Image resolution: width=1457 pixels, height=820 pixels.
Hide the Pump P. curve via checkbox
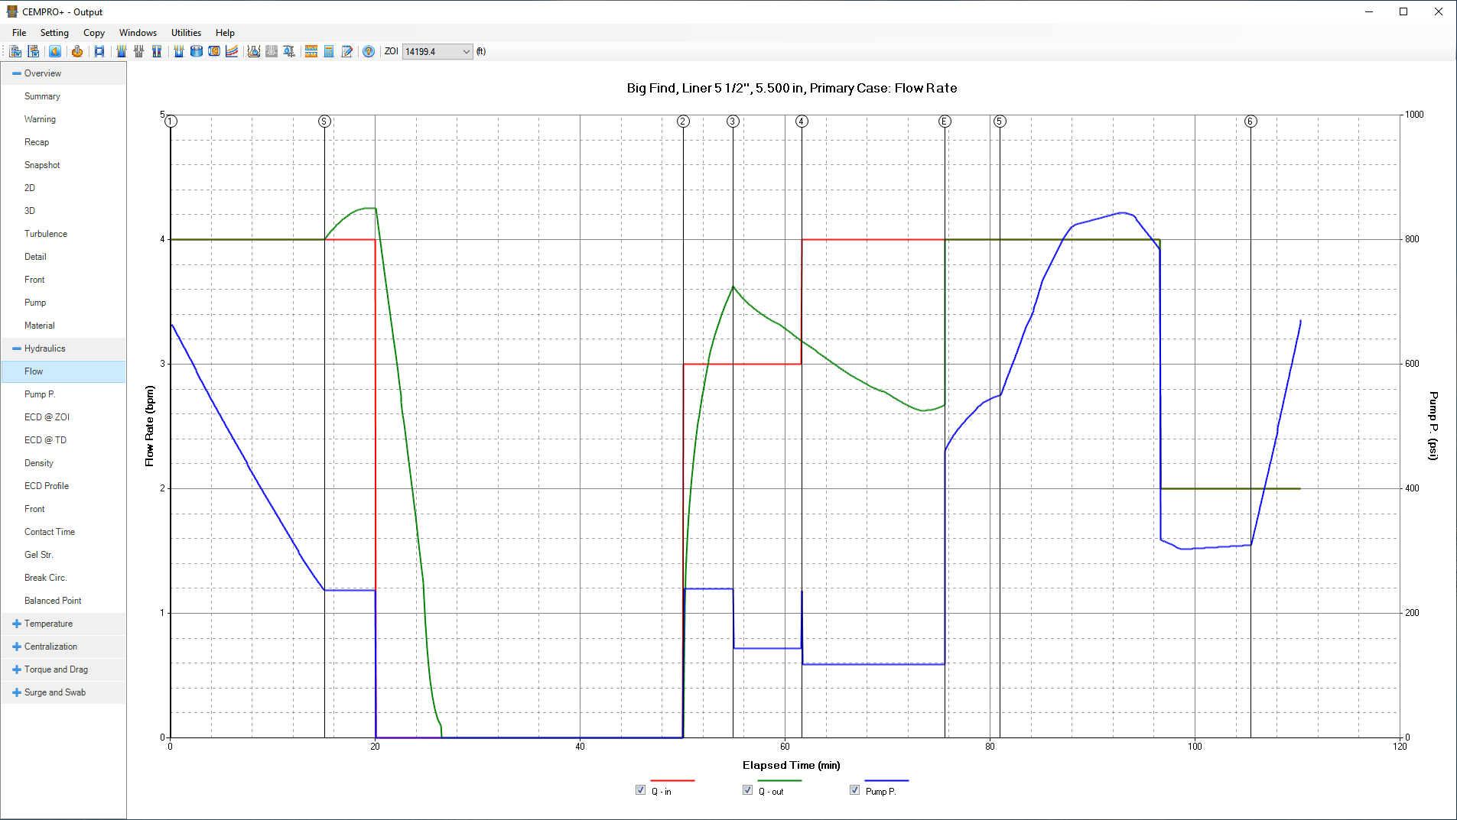[854, 790]
